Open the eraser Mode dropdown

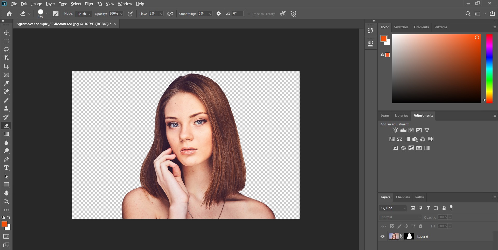83,14
